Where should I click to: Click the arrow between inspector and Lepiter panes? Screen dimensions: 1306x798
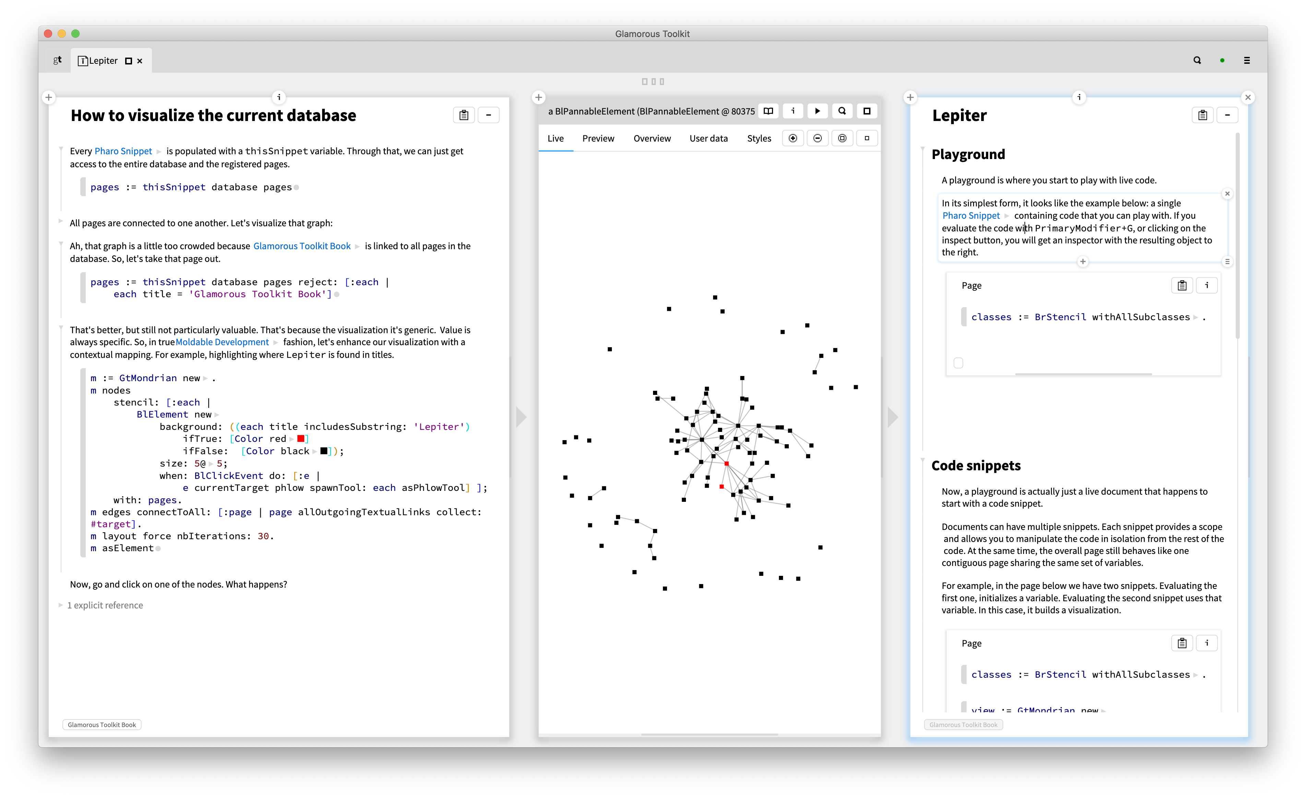coord(893,416)
